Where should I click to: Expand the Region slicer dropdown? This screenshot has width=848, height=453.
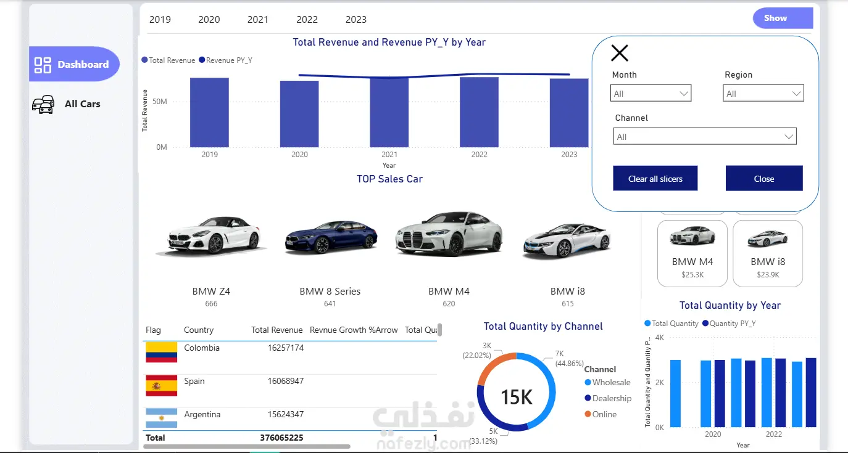(763, 93)
